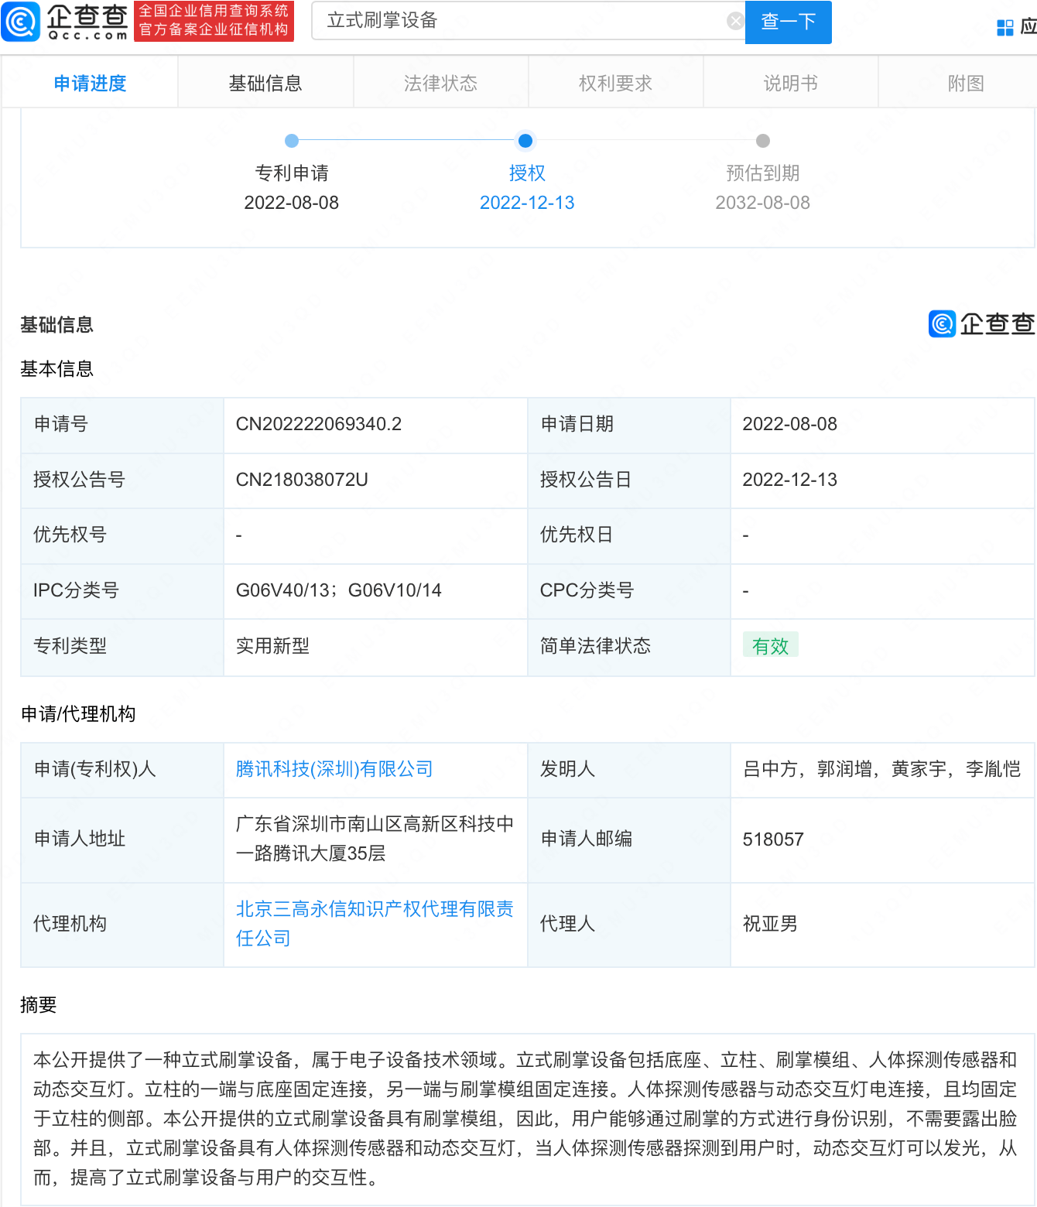The width and height of the screenshot is (1037, 1207).
Task: Click the 有效 legal status badge
Action: [x=770, y=645]
